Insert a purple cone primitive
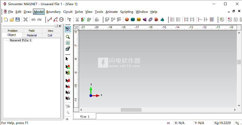 click(145, 19)
